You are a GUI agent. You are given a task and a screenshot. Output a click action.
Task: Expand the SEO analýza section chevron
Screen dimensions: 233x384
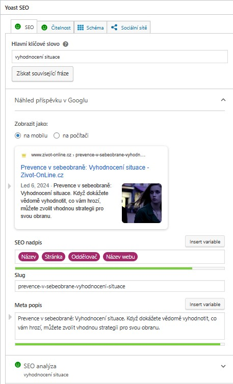(223, 366)
